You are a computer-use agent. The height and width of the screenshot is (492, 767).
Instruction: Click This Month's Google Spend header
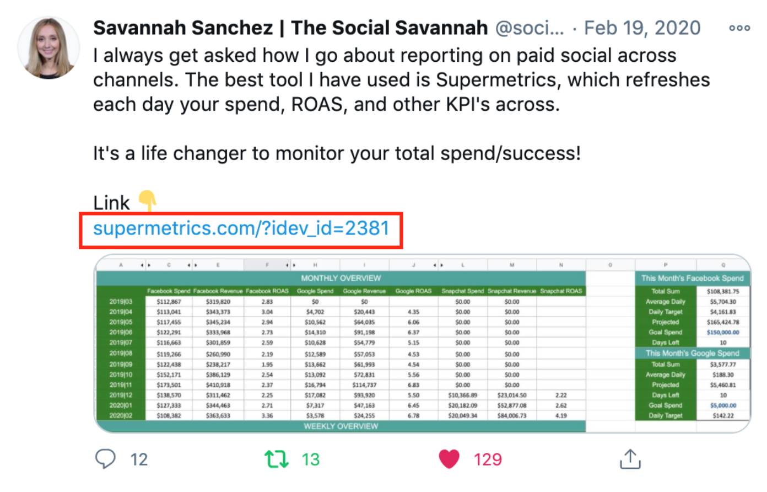(693, 353)
